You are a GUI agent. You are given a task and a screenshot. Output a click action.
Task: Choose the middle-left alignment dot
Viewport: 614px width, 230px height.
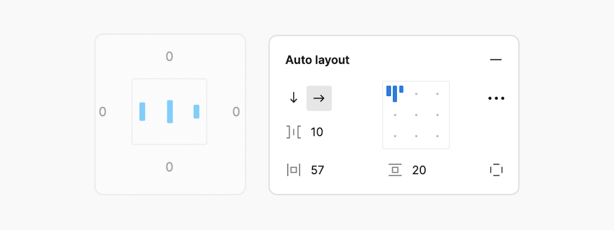pos(395,115)
